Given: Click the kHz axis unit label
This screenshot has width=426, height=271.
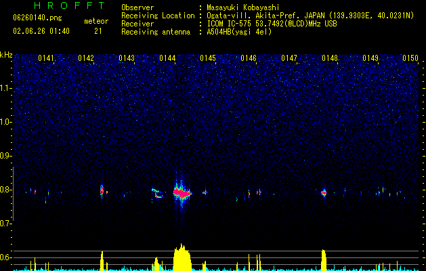Looking at the screenshot, I should pos(6,55).
